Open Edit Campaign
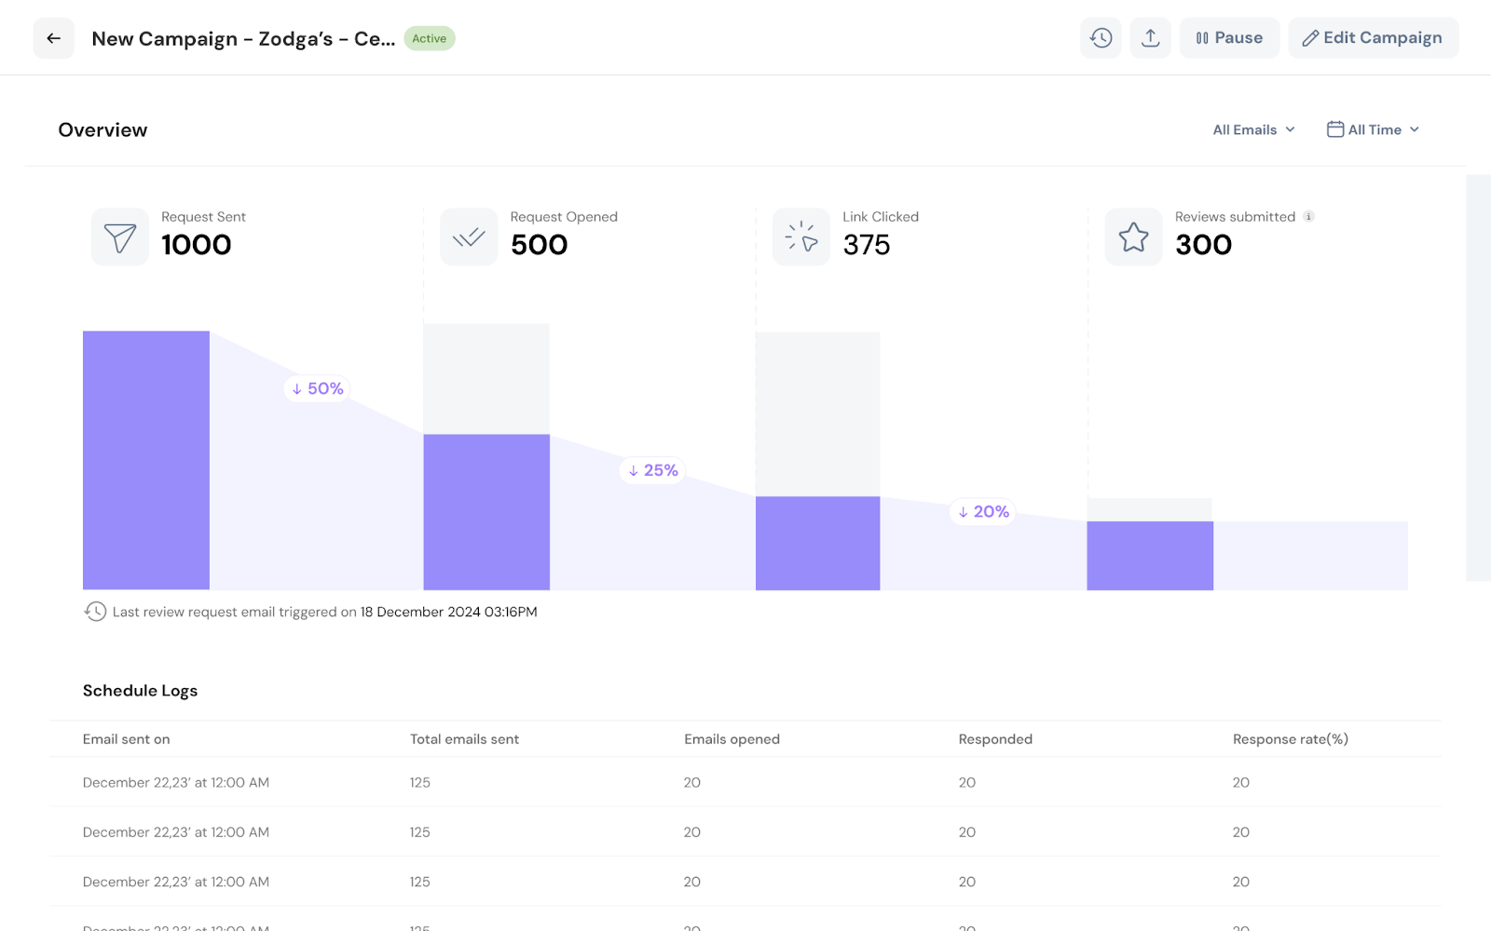Image resolution: width=1491 pixels, height=931 pixels. 1373,38
